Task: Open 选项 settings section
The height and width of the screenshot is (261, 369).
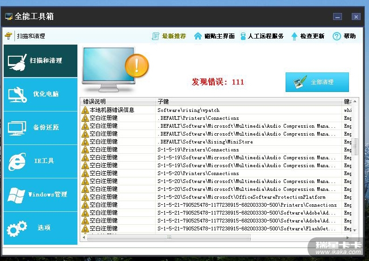Action: (x=41, y=228)
